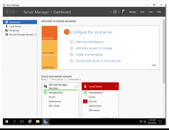Click the red 2 services alert badge
Viewport: 169px width, 130px height.
pos(85,101)
